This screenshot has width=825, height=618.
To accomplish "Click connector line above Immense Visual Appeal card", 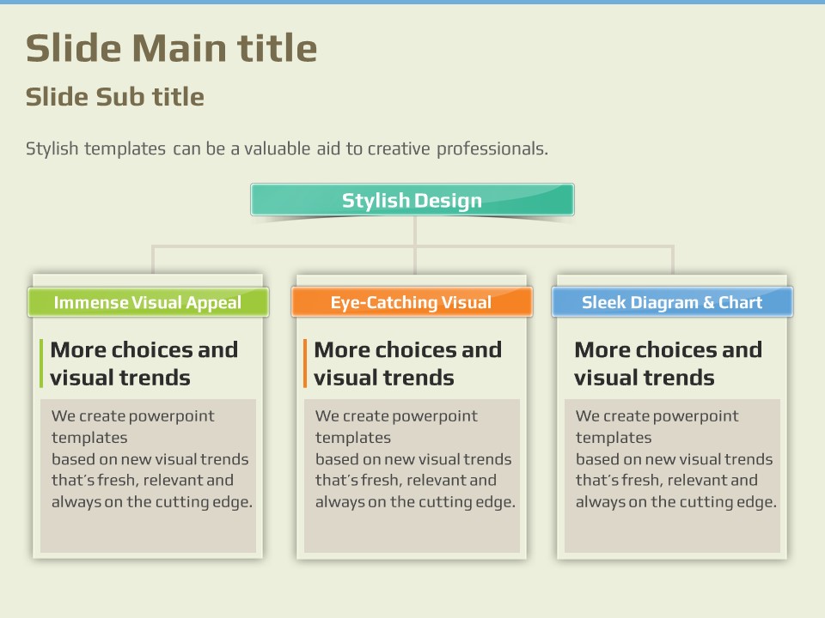I will 153,260.
